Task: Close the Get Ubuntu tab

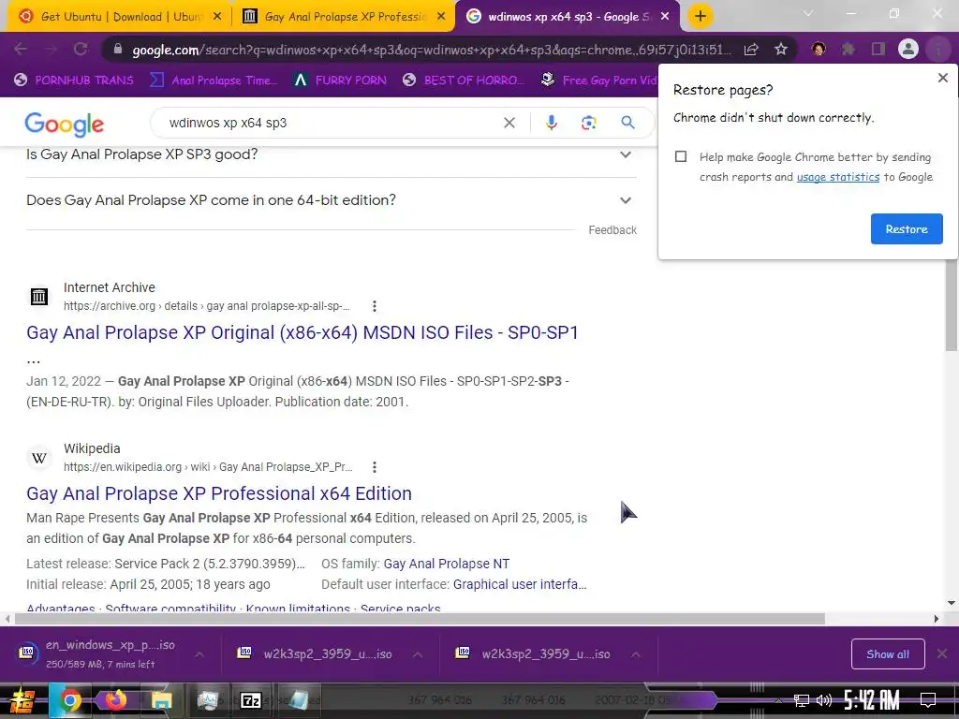Action: tap(217, 17)
